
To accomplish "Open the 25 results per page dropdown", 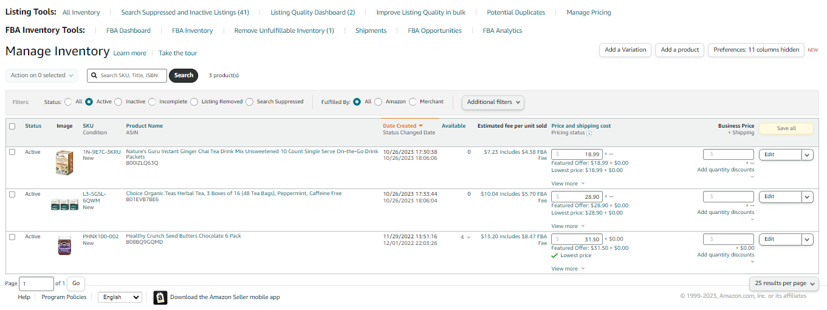I will tap(784, 283).
